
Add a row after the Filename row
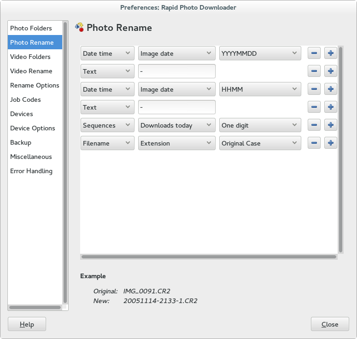click(331, 143)
